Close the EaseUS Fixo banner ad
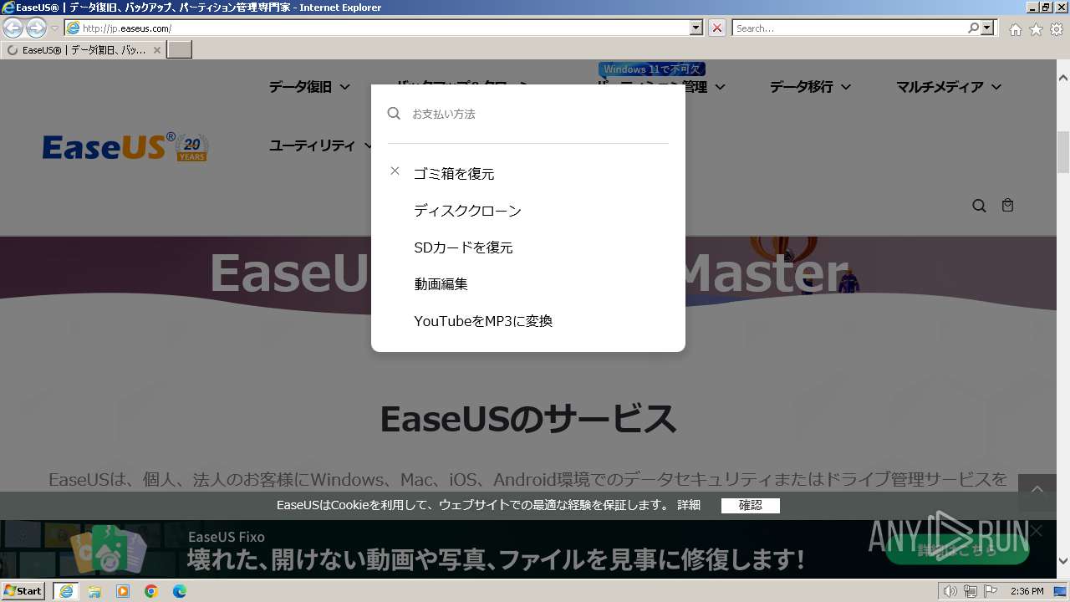This screenshot has height=602, width=1070. 1037,531
